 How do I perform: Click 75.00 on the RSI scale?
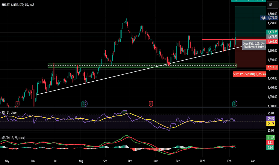pos(271,113)
